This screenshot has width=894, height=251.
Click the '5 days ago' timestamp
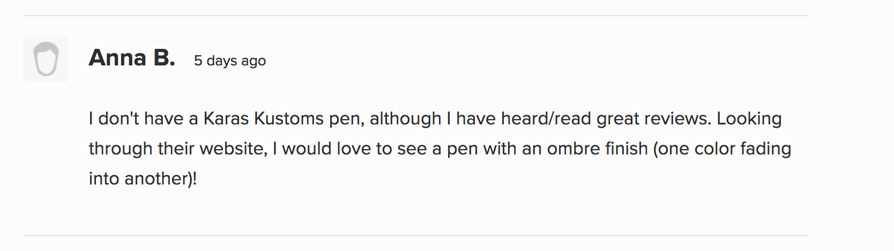click(230, 61)
